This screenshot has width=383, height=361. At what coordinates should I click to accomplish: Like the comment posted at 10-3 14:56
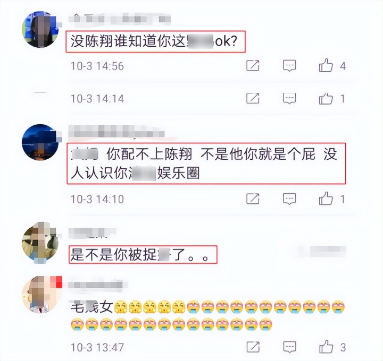coord(326,66)
